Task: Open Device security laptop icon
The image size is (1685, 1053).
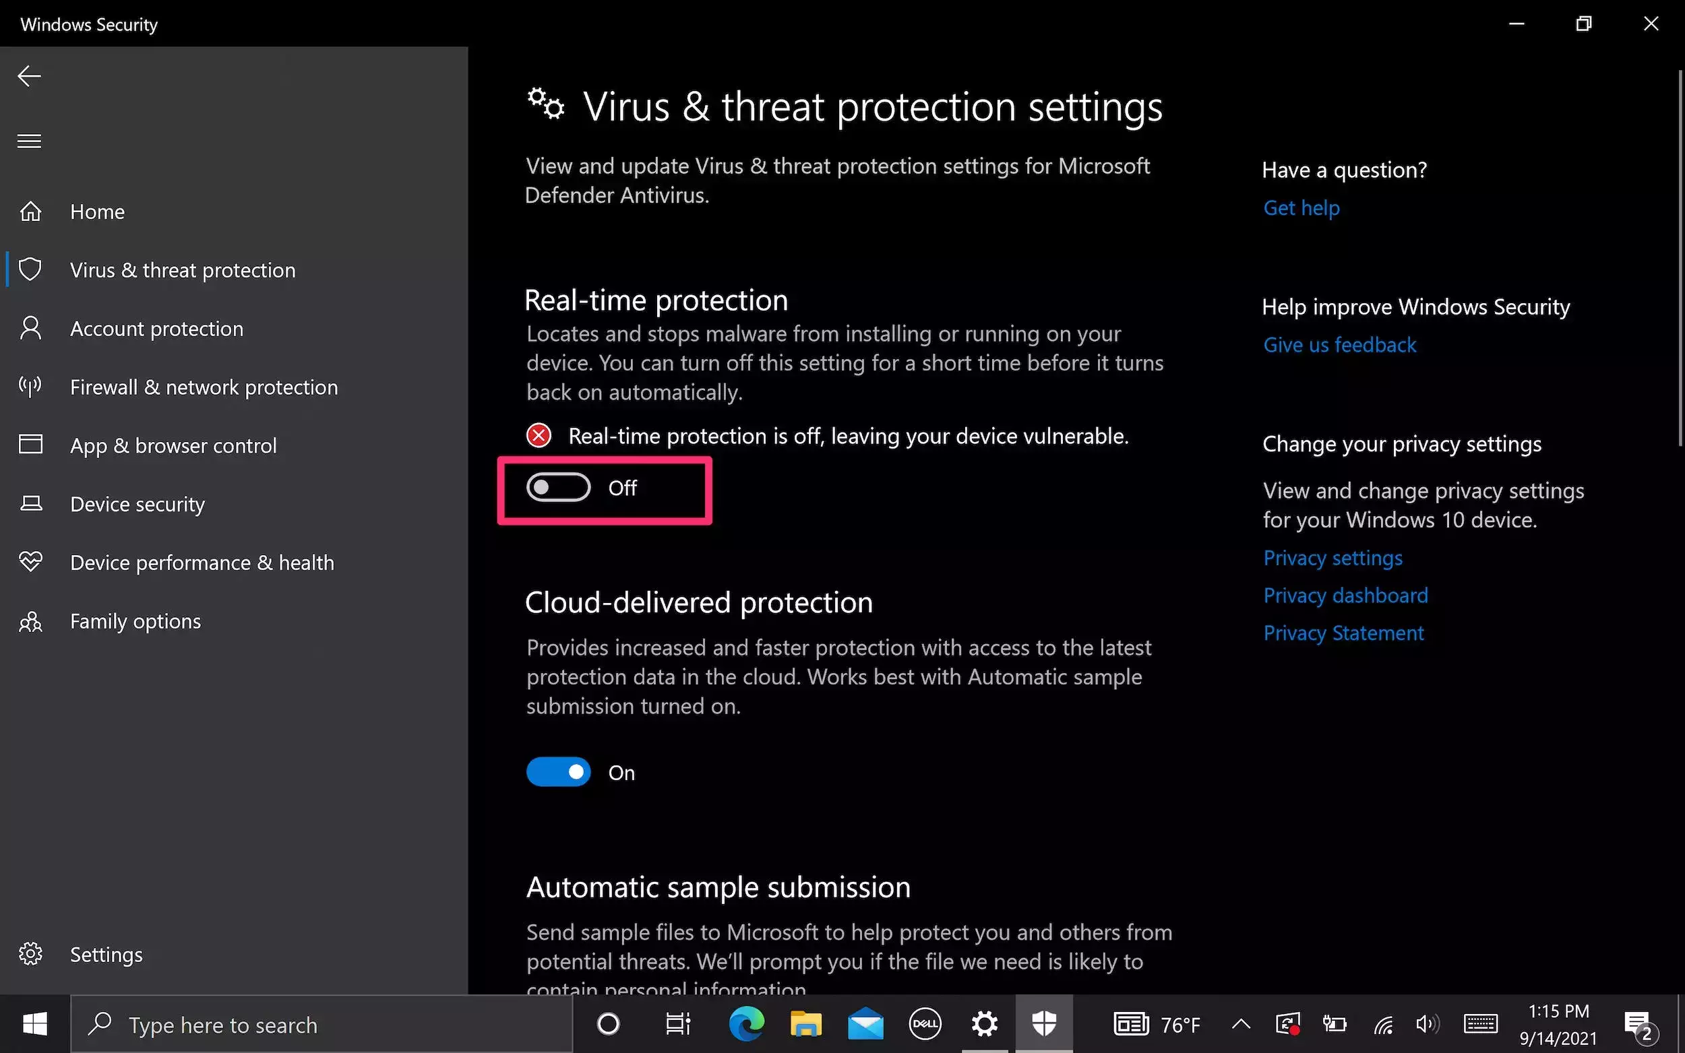Action: click(x=30, y=503)
